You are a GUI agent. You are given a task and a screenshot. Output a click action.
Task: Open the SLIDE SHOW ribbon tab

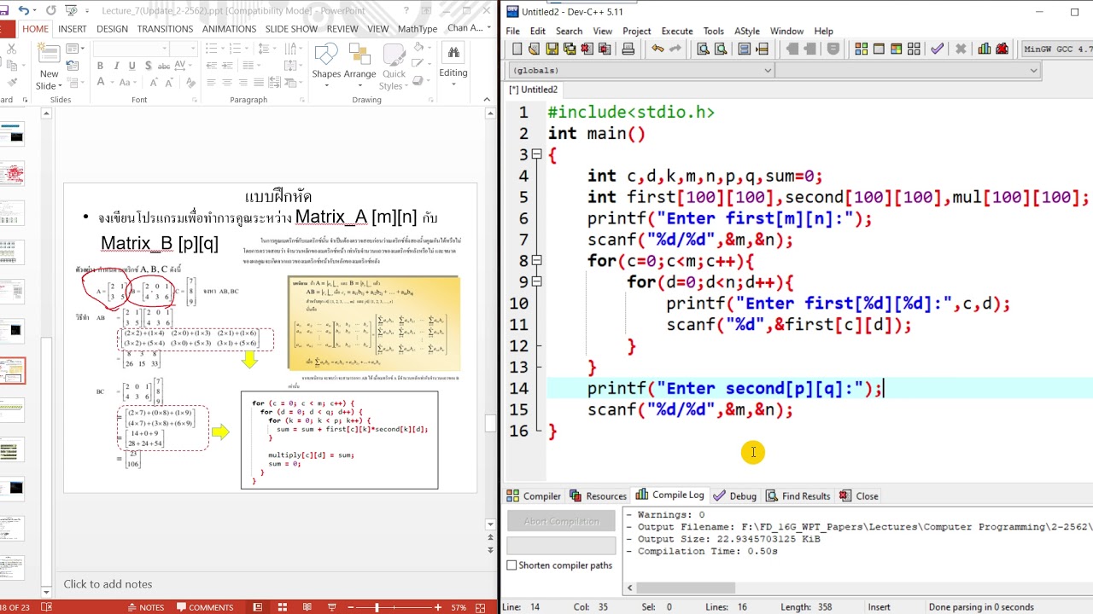pyautogui.click(x=291, y=28)
